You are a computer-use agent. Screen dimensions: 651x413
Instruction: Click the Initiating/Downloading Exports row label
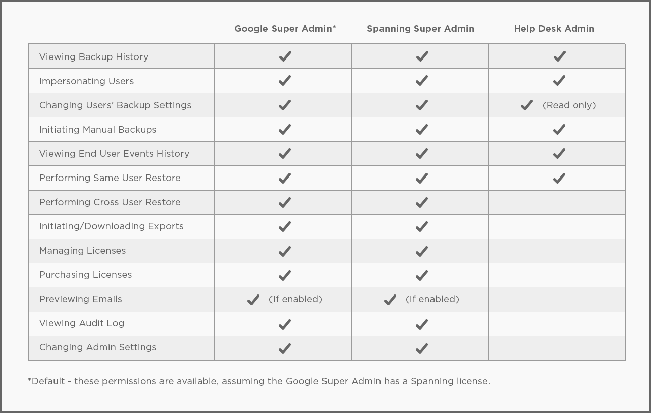(x=112, y=226)
